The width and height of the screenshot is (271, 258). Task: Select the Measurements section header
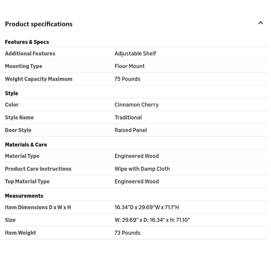point(24,196)
